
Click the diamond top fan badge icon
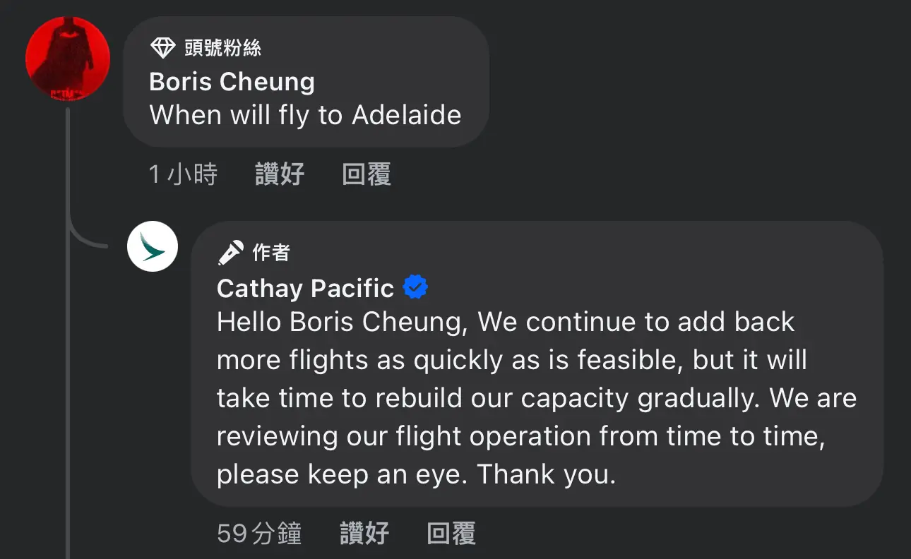coord(162,48)
